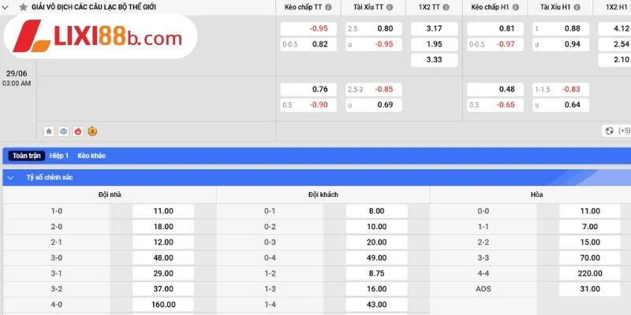Image resolution: width=631 pixels, height=315 pixels.
Task: Click the gold coin dollar icon
Action: (92, 131)
